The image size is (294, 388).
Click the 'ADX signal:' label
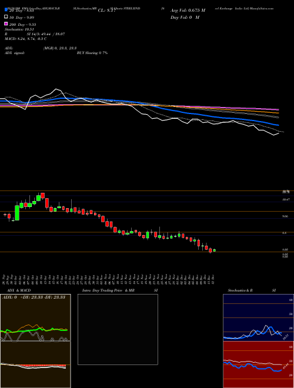click(x=15, y=53)
